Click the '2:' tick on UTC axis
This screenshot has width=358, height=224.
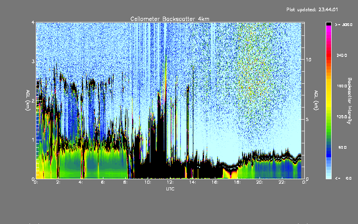[x=58, y=182]
